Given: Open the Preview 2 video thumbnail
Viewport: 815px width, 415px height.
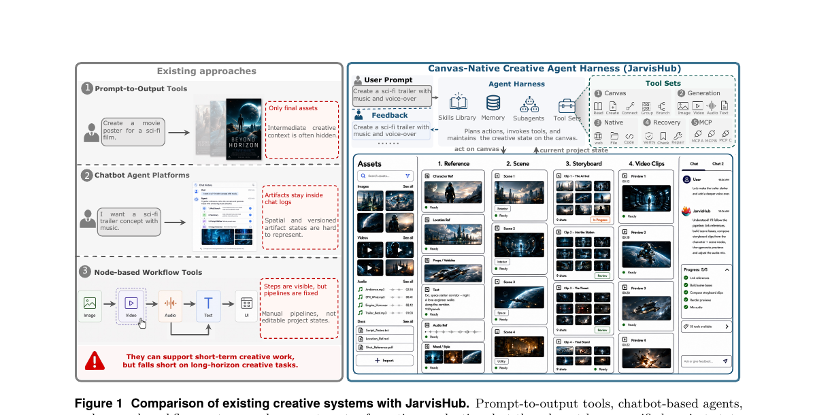Looking at the screenshot, I should 646,254.
